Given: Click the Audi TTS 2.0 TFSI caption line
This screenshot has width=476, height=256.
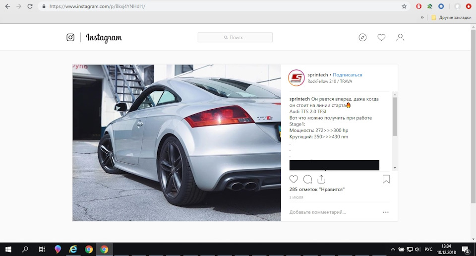Looking at the screenshot, I should click(308, 112).
